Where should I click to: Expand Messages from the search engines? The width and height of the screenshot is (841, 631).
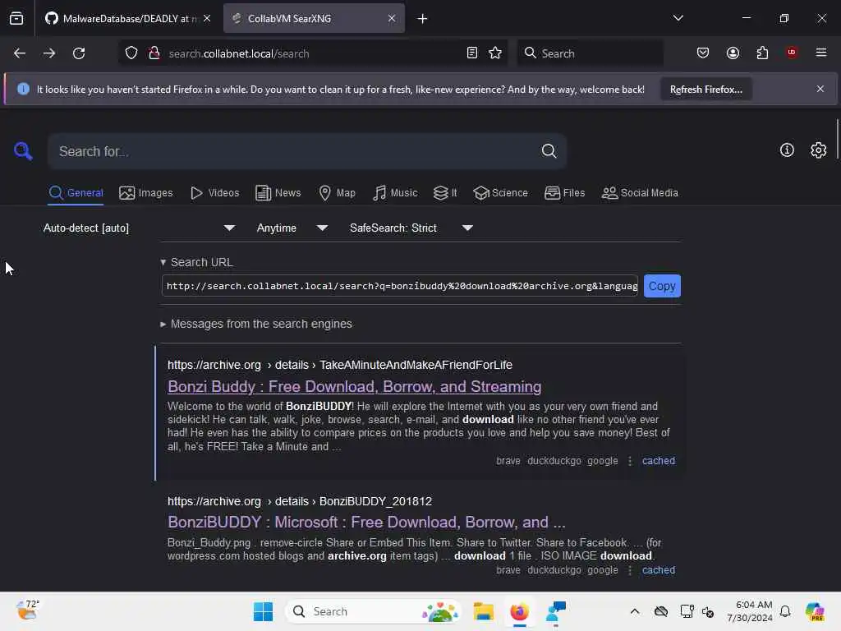[x=256, y=324]
